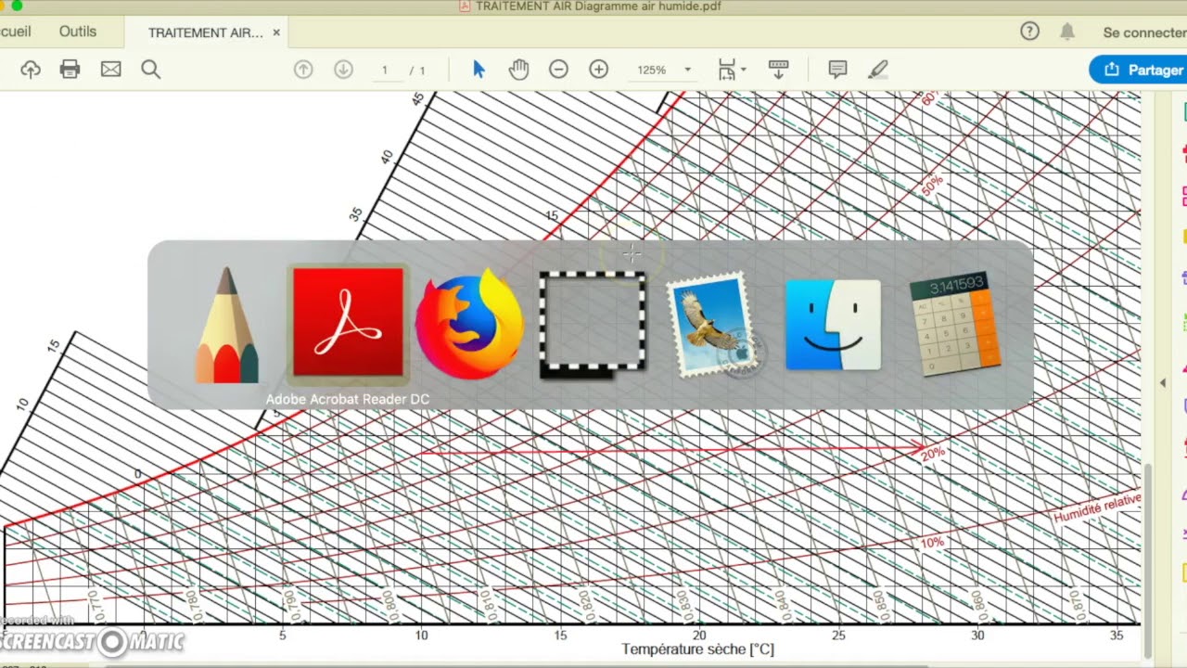
Task: Switch to Mail in app switcher
Action: [714, 325]
